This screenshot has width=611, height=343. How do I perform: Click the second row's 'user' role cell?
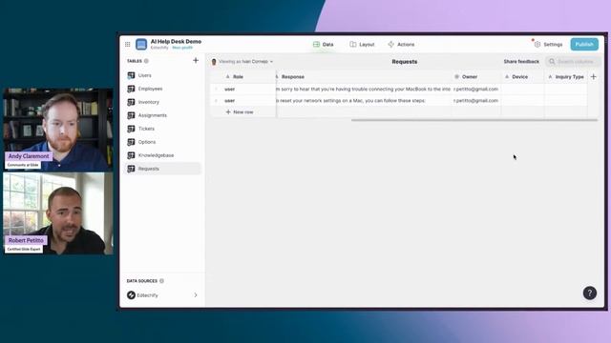pos(248,100)
